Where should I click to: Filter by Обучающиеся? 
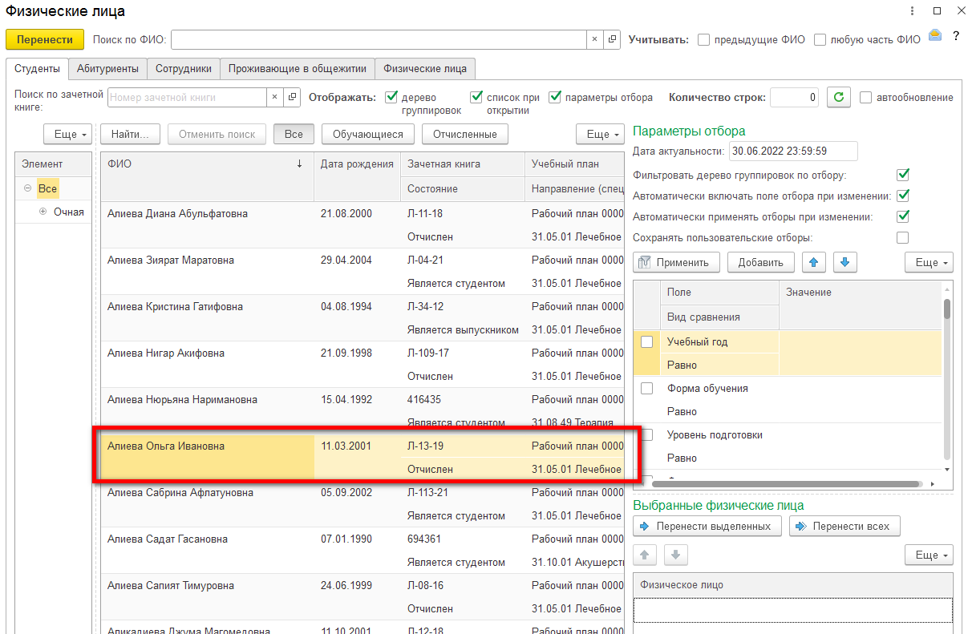(x=368, y=134)
